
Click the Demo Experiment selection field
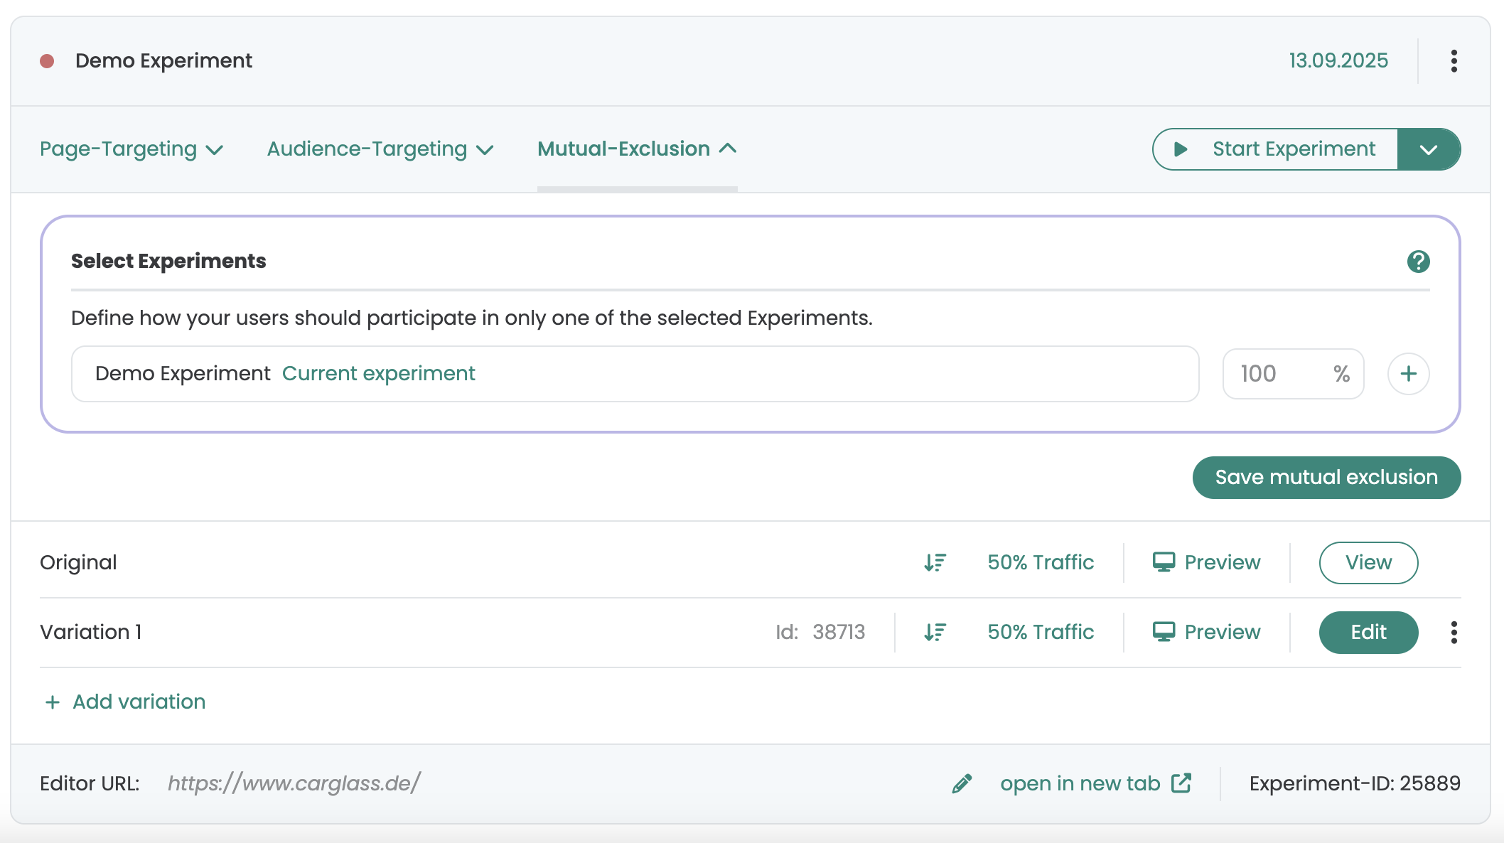pos(634,374)
